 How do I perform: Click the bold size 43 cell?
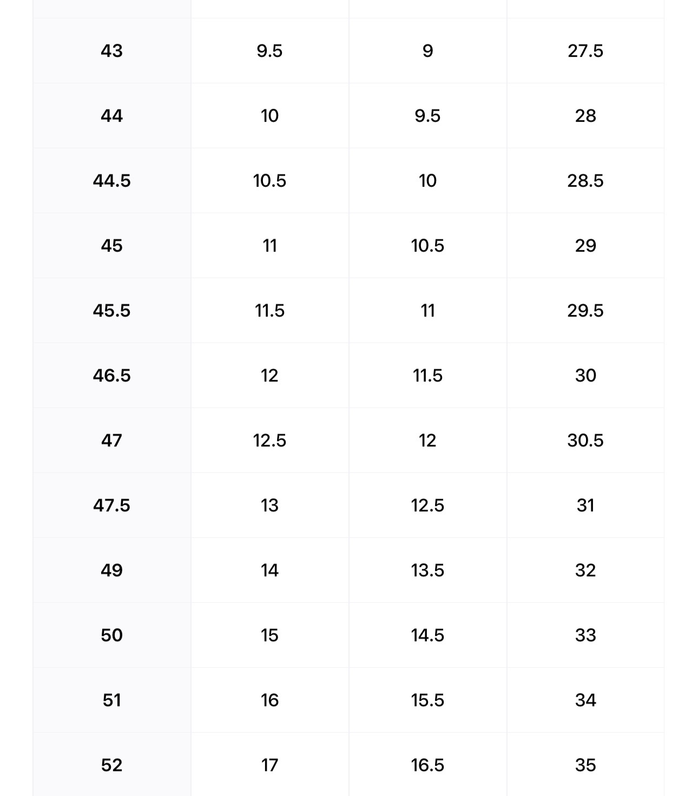click(111, 51)
